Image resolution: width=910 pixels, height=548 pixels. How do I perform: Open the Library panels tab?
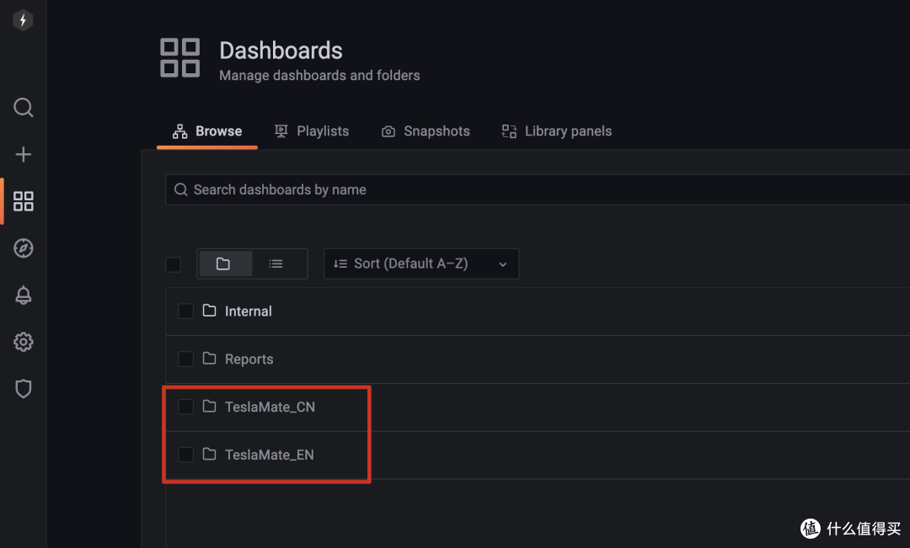tap(557, 131)
